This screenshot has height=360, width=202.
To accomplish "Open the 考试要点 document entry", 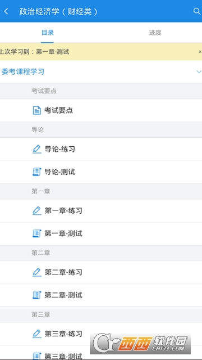I will [x=101, y=110].
